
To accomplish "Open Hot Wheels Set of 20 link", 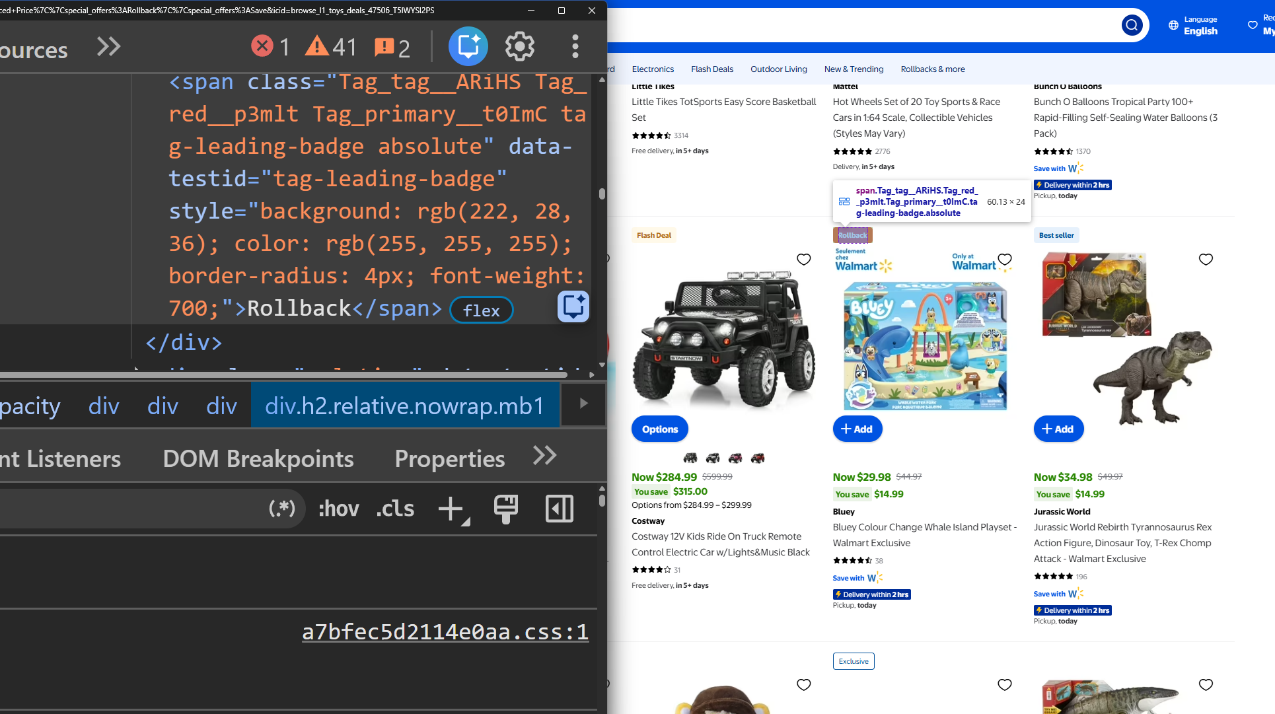I will (916, 118).
